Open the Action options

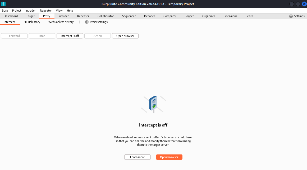click(97, 36)
